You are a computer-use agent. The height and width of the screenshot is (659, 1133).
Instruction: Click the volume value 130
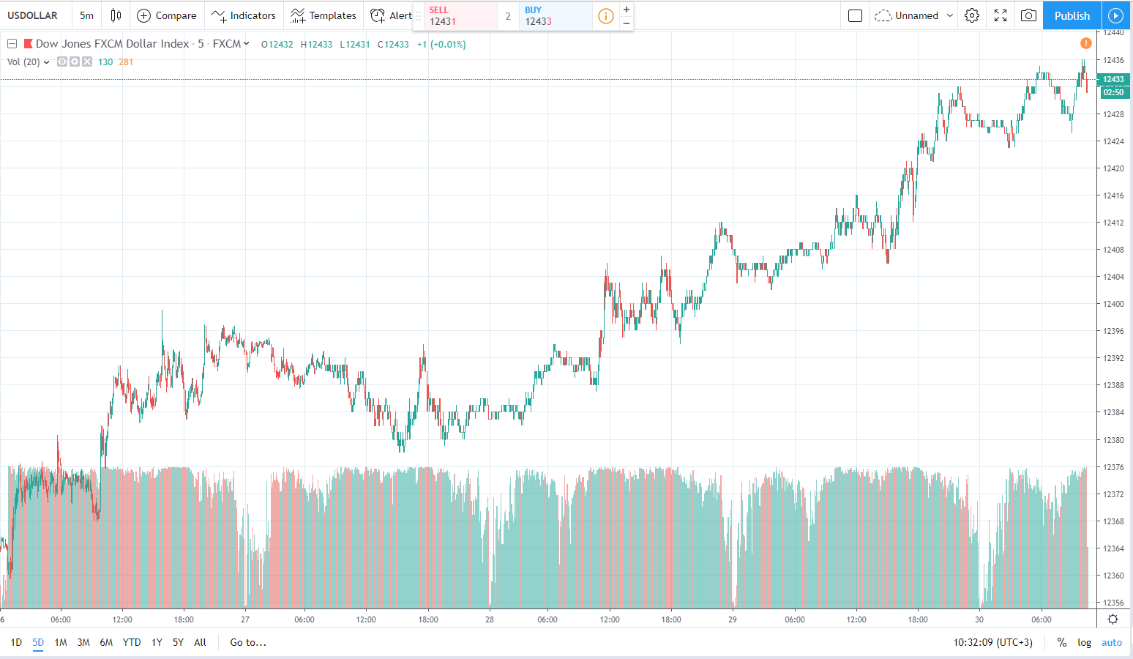[x=105, y=62]
